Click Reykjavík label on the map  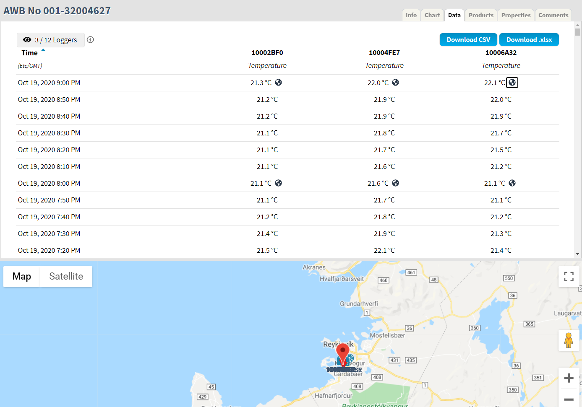[x=338, y=344]
